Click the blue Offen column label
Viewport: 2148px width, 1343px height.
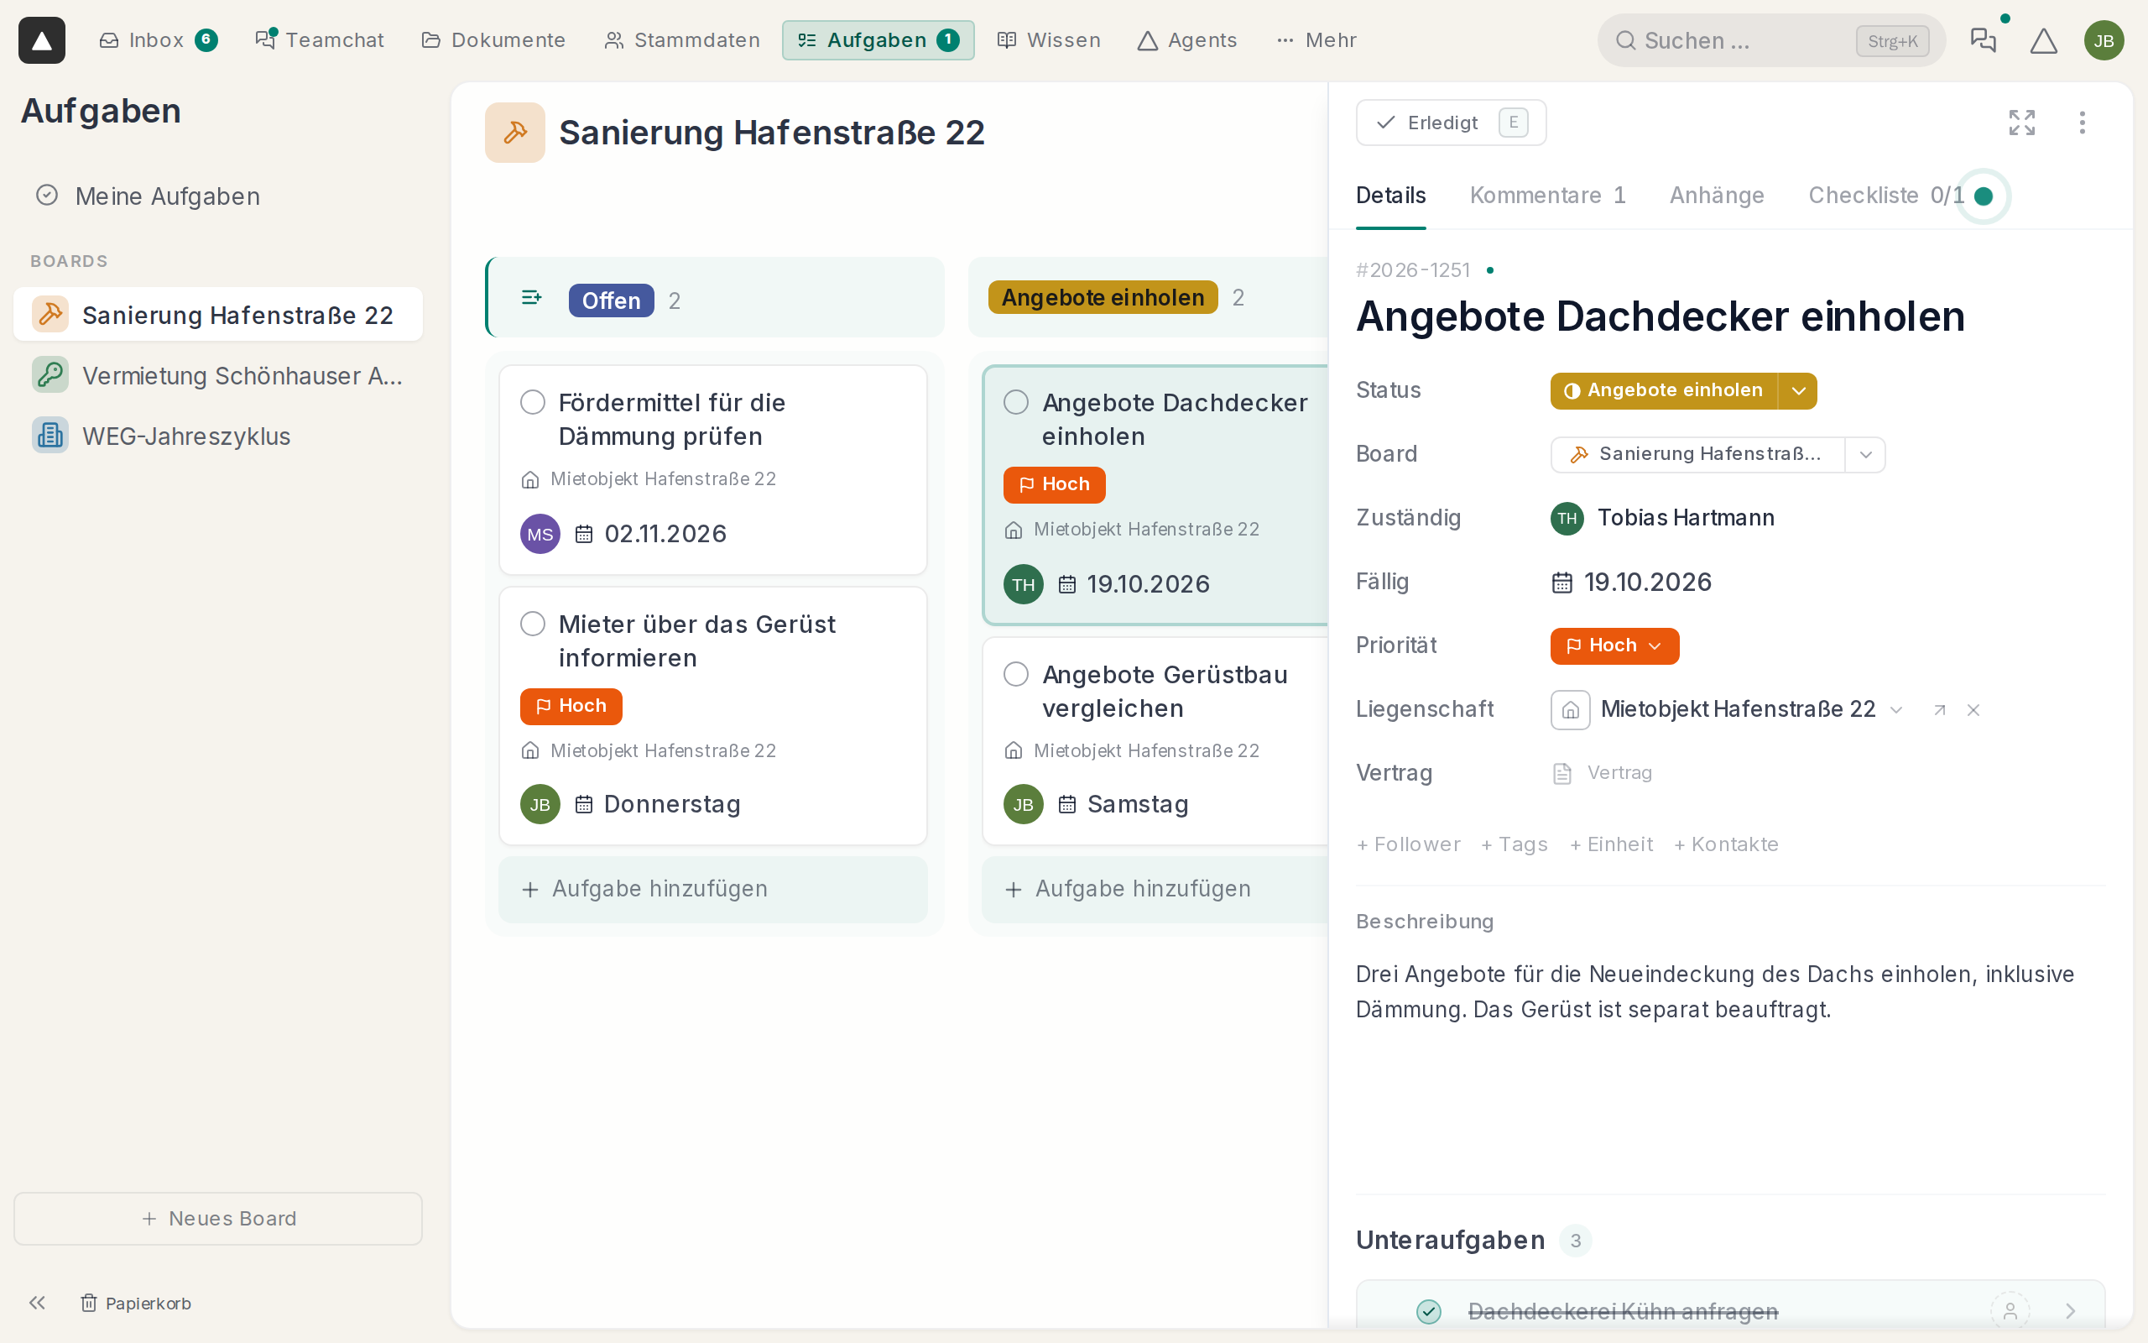click(x=611, y=300)
